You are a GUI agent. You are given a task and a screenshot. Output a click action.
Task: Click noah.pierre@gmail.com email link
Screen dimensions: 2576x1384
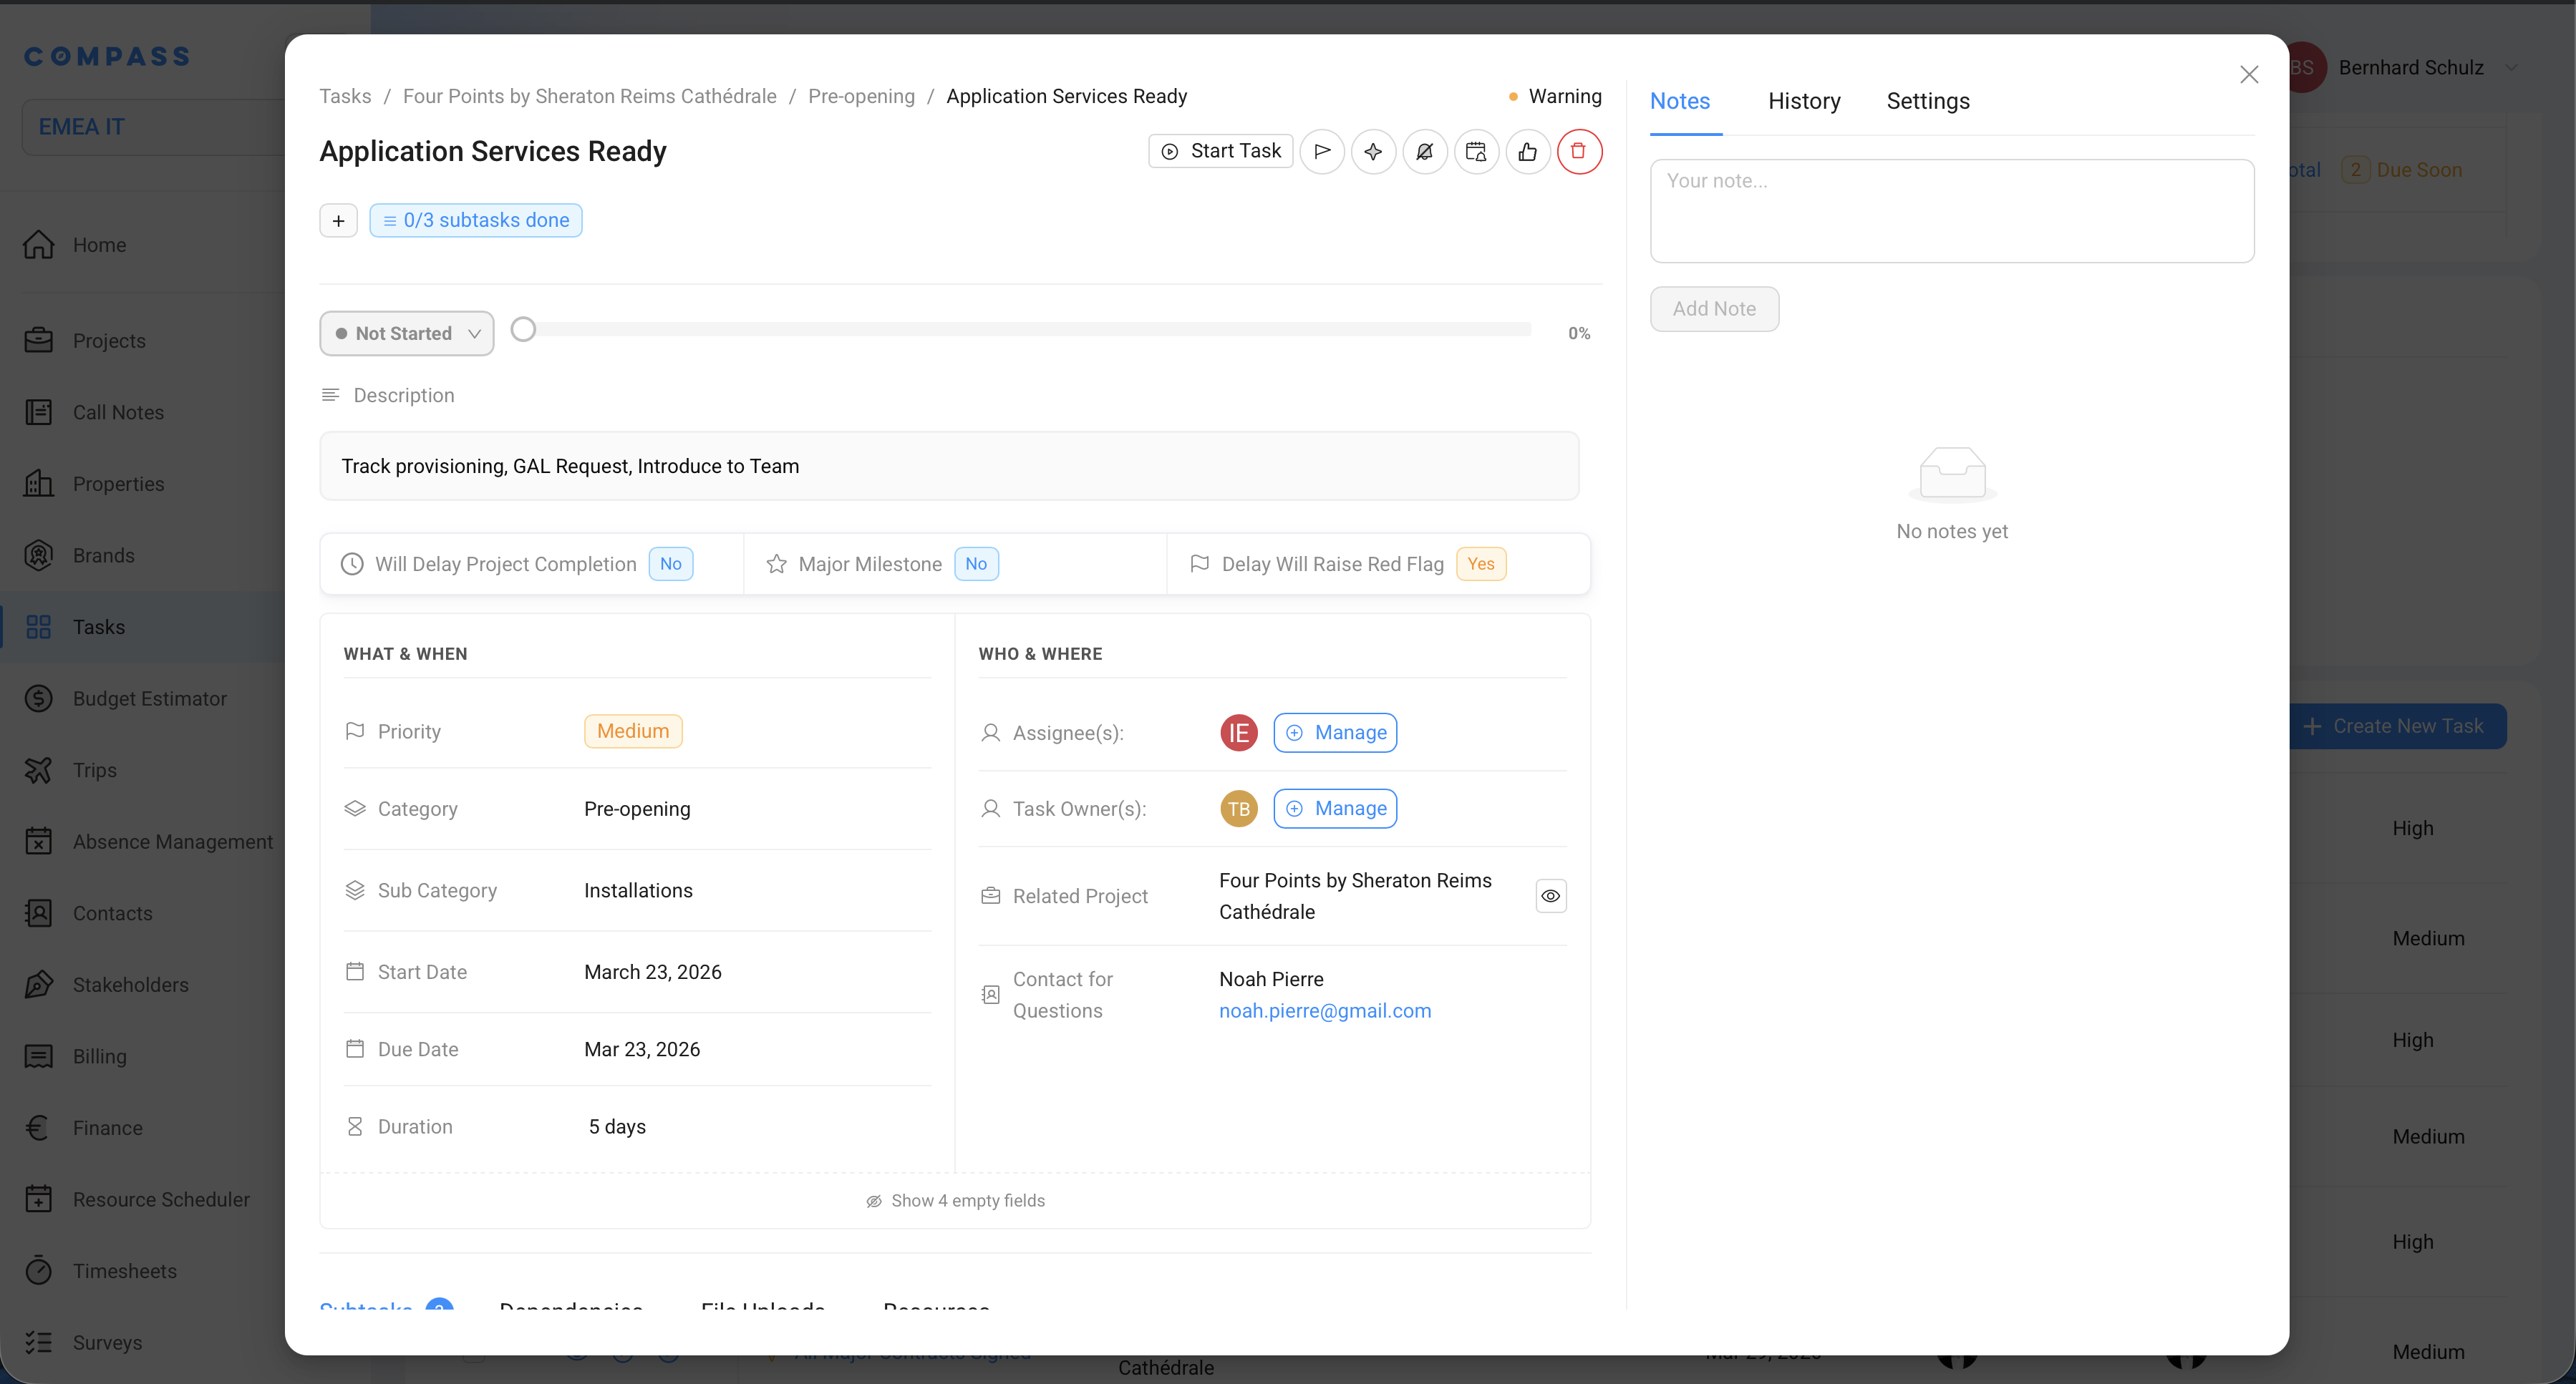pos(1325,1011)
